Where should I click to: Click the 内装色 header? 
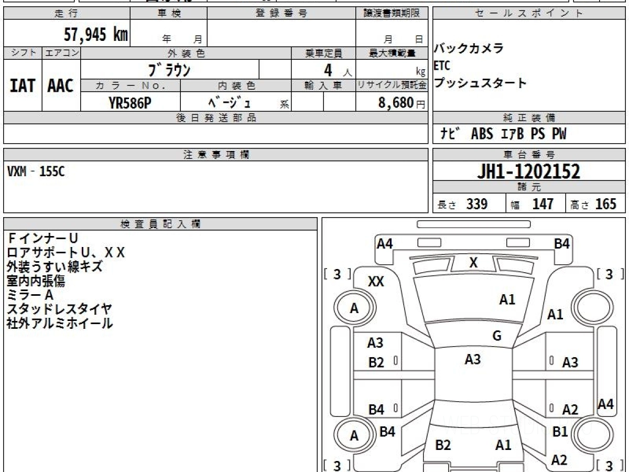click(x=236, y=85)
